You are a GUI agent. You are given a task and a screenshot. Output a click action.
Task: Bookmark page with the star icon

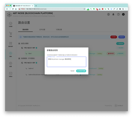coord(84,9)
